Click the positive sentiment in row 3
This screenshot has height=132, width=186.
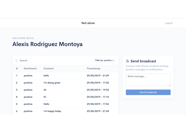(x=28, y=90)
